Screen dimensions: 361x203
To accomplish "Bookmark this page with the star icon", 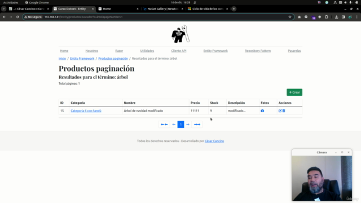I will point(290,17).
